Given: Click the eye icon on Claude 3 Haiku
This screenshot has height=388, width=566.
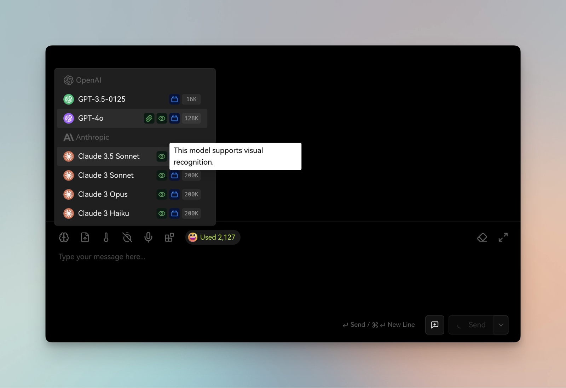Looking at the screenshot, I should [162, 213].
